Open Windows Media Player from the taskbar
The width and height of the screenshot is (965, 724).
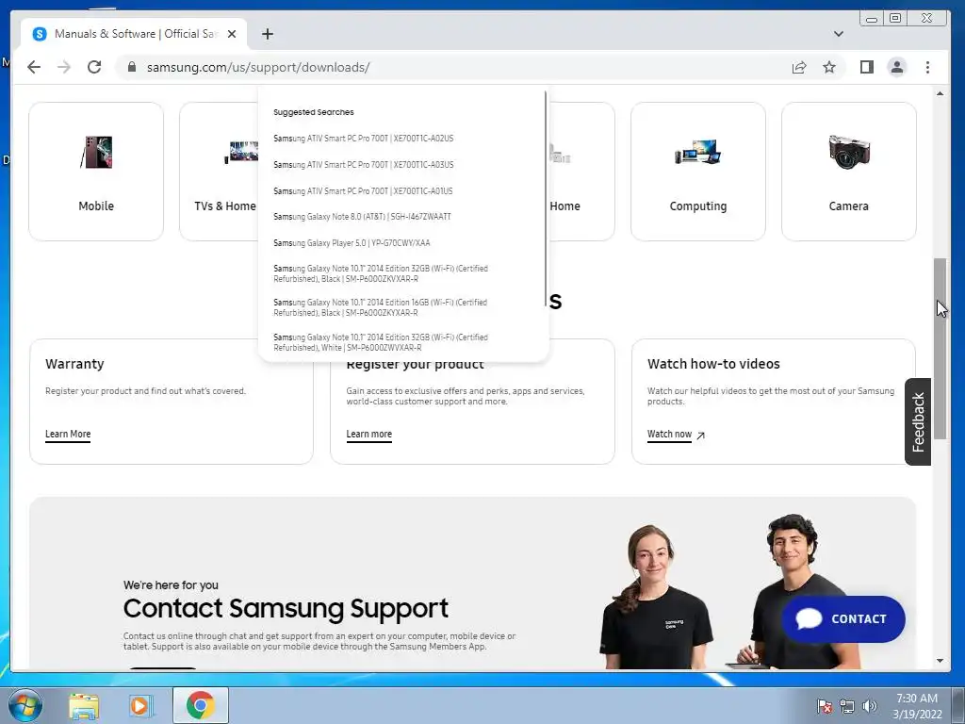point(141,706)
